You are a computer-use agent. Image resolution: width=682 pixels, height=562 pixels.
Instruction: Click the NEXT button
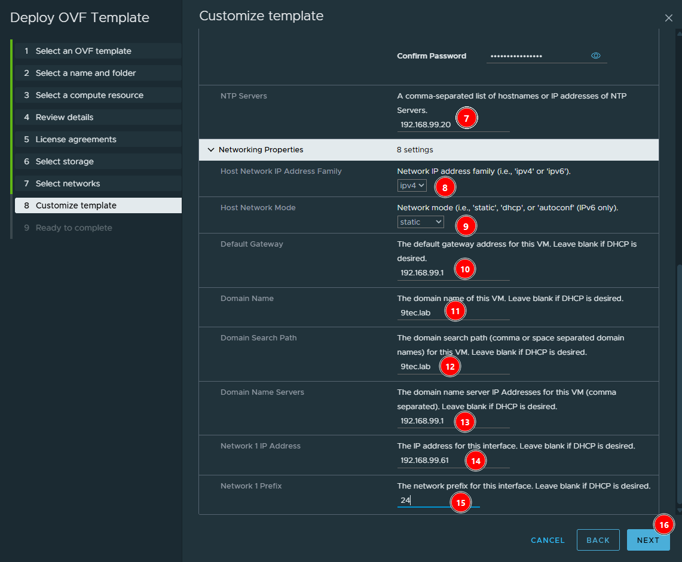click(648, 540)
